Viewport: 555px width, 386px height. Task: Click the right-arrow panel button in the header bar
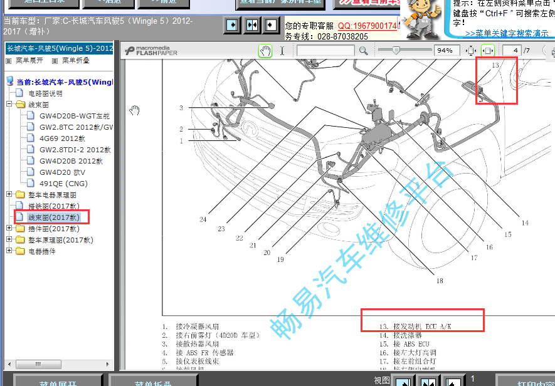click(232, 25)
